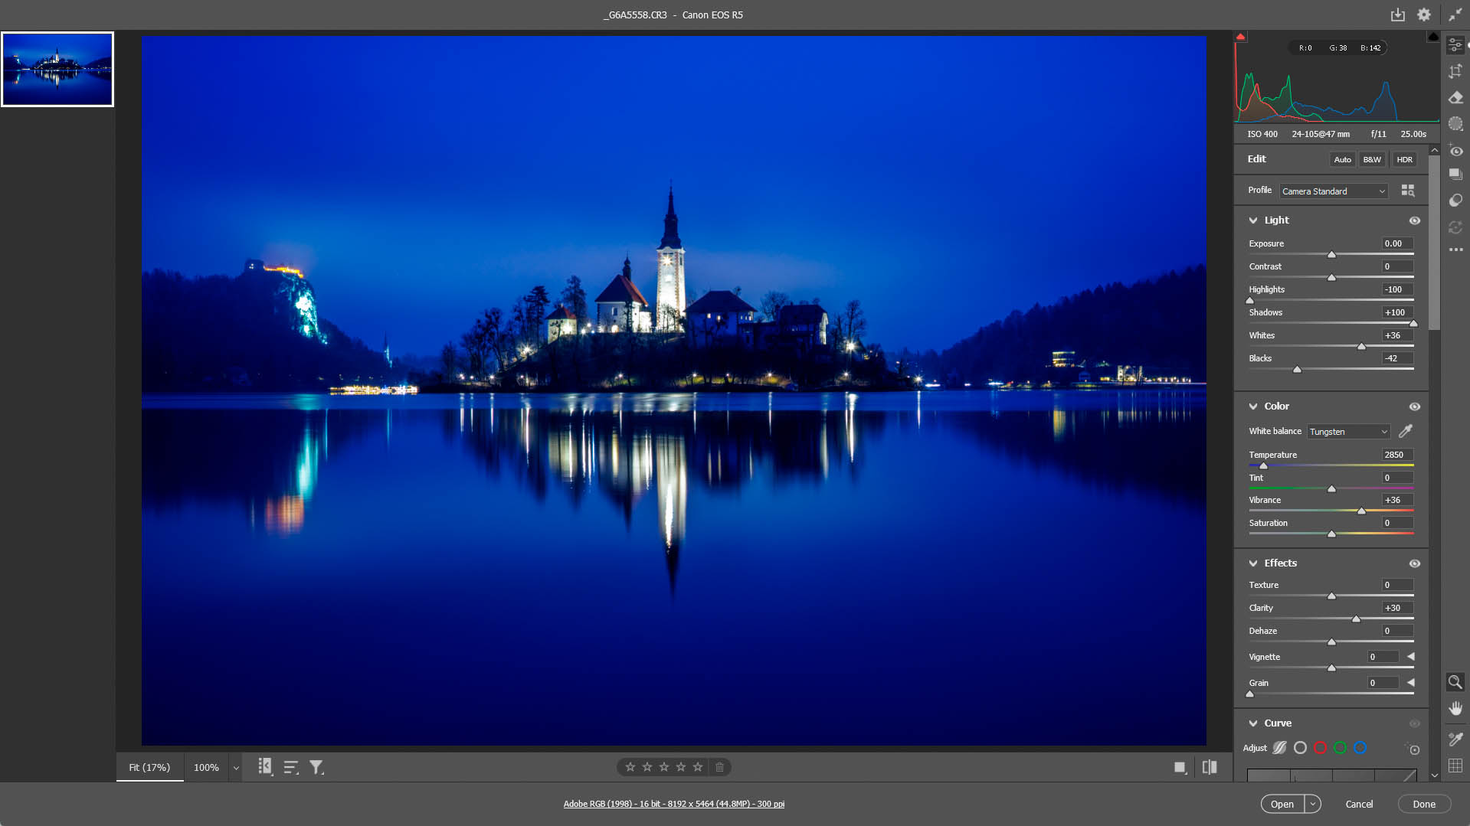Select the red channel curve circle

point(1320,748)
